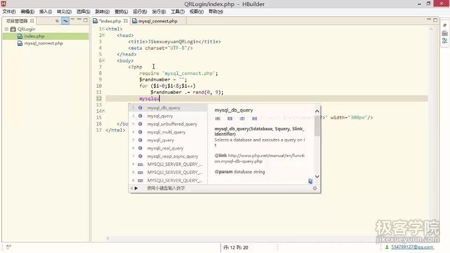Click the keyboard icon on the right edge panel
Image resolution: width=450 pixels, height=253 pixels.
pos(445,33)
